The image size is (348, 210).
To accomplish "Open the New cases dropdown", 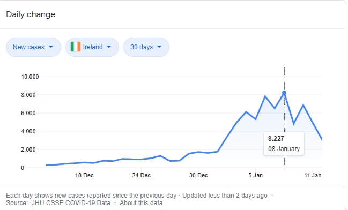I will [x=33, y=47].
